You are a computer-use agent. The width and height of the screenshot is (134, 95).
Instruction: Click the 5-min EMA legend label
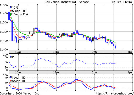pyautogui.click(x=19, y=11)
